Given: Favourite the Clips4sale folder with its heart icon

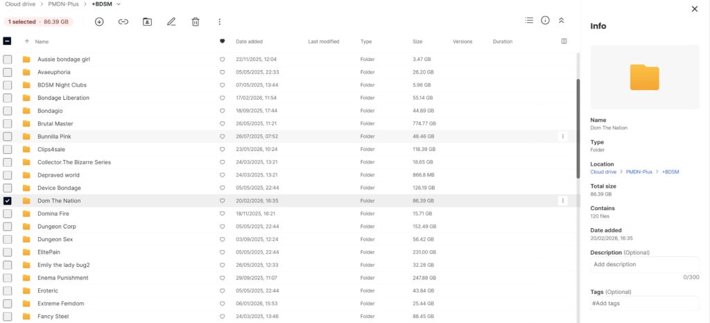Looking at the screenshot, I should click(x=223, y=149).
